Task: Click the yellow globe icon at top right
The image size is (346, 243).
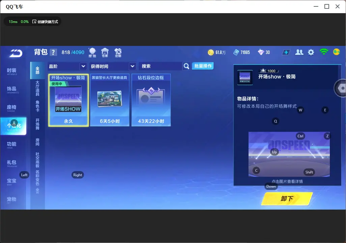Action: tap(337, 52)
